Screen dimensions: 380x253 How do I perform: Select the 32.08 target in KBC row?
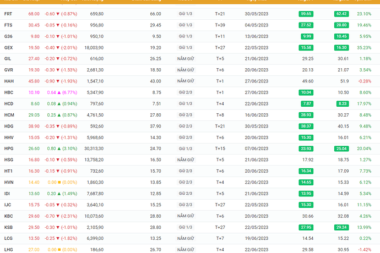[343, 216]
